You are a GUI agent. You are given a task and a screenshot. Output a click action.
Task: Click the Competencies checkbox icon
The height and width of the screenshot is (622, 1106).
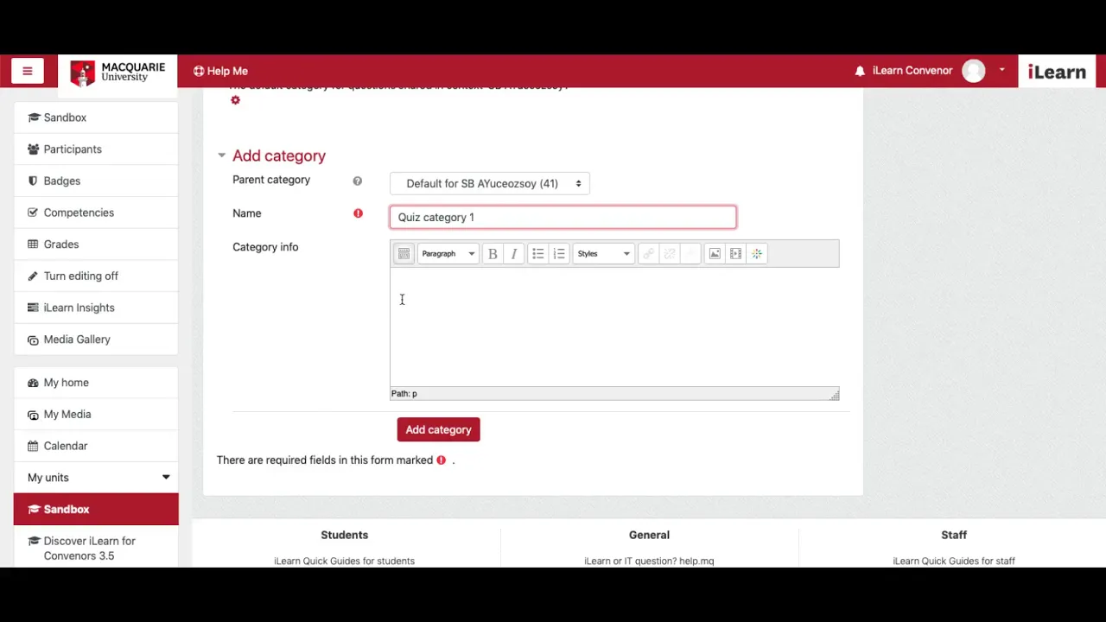pyautogui.click(x=33, y=213)
